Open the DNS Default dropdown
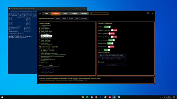 (x=51, y=65)
